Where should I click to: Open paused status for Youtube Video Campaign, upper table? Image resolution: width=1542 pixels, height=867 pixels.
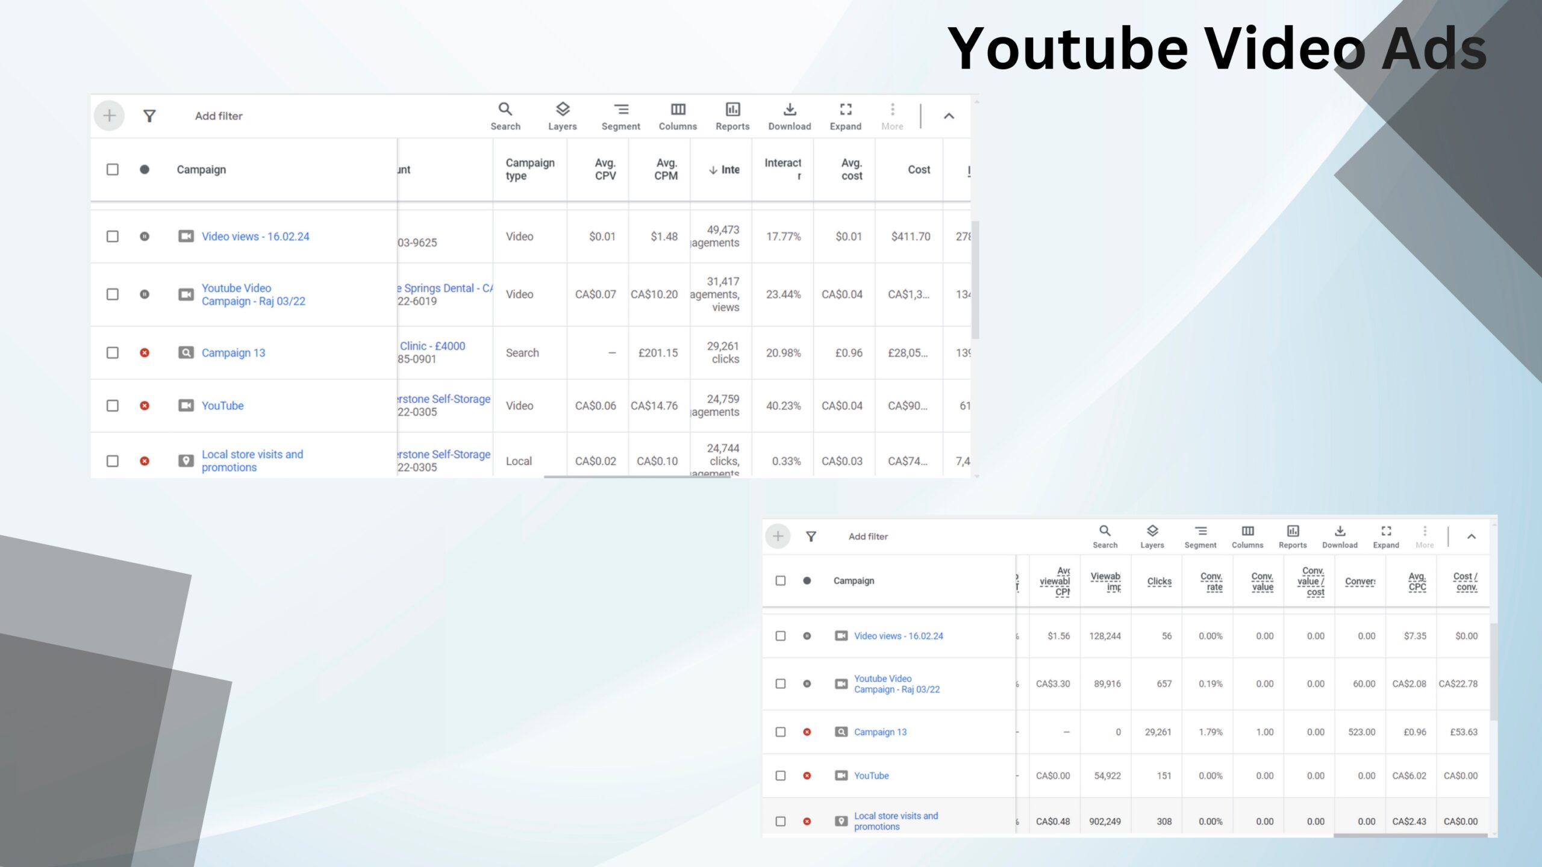(145, 294)
